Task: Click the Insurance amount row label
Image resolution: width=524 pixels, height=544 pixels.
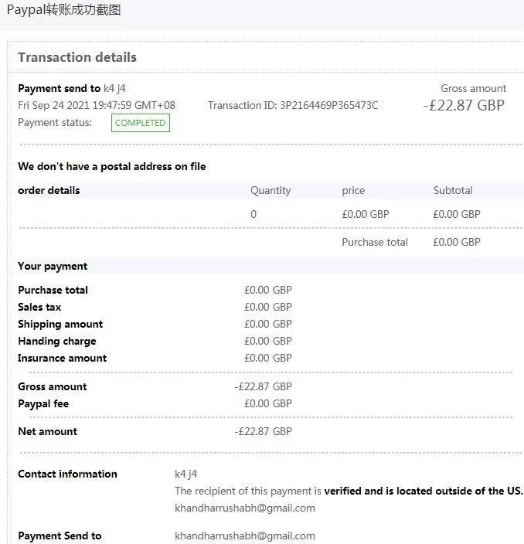Action: point(63,358)
